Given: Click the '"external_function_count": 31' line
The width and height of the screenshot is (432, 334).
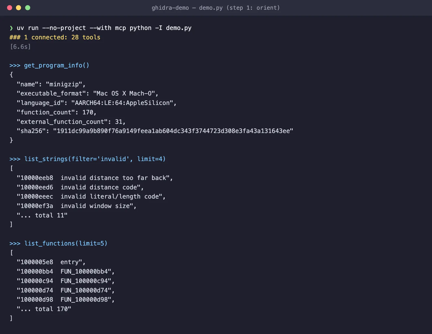Looking at the screenshot, I should 71,122.
